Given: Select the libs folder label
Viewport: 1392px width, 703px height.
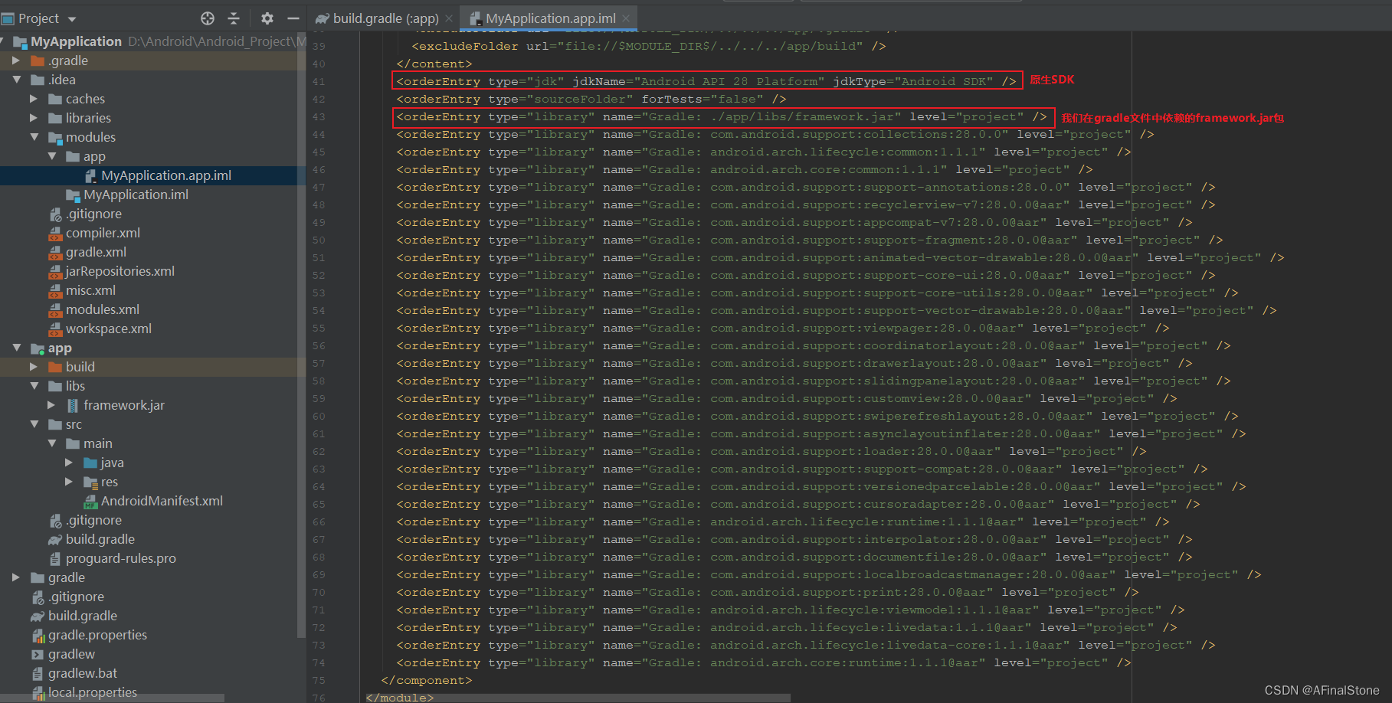Looking at the screenshot, I should [75, 386].
